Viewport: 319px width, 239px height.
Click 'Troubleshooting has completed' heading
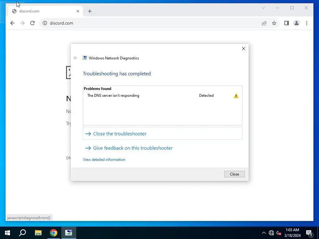117,73
